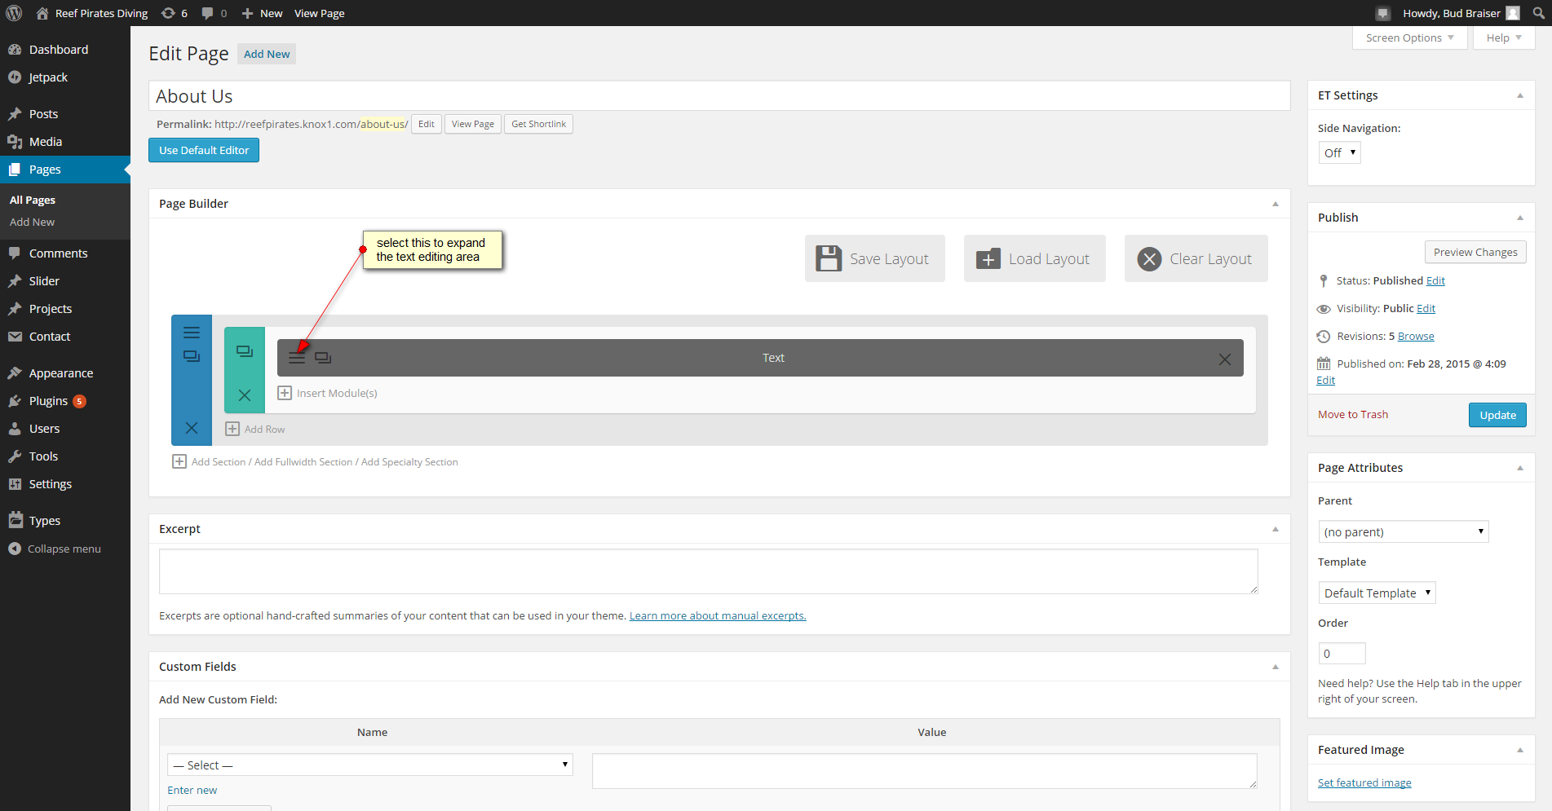
Task: Click Set featured image link
Action: 1364,782
